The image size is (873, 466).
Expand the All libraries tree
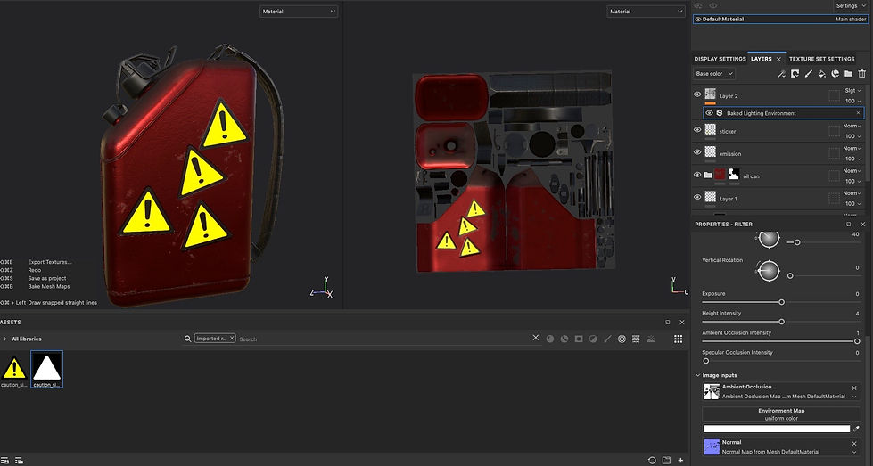pyautogui.click(x=5, y=339)
